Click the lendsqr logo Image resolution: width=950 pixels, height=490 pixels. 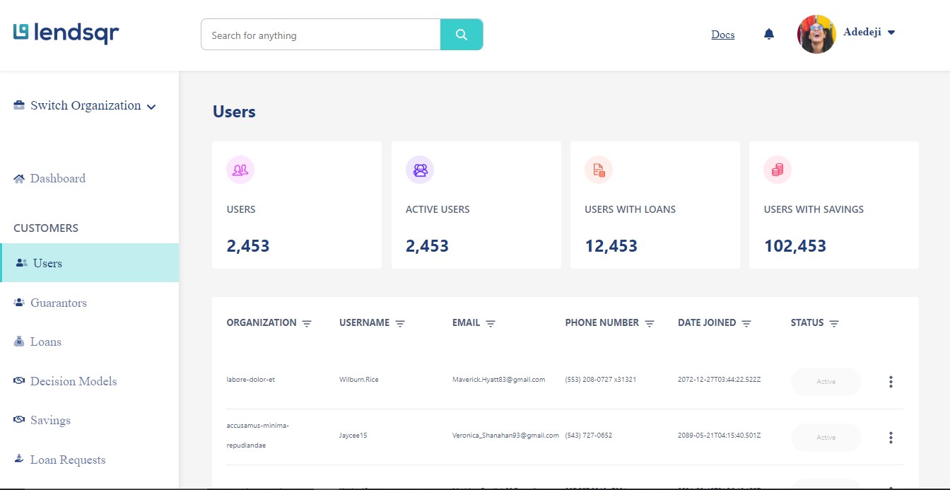(66, 33)
